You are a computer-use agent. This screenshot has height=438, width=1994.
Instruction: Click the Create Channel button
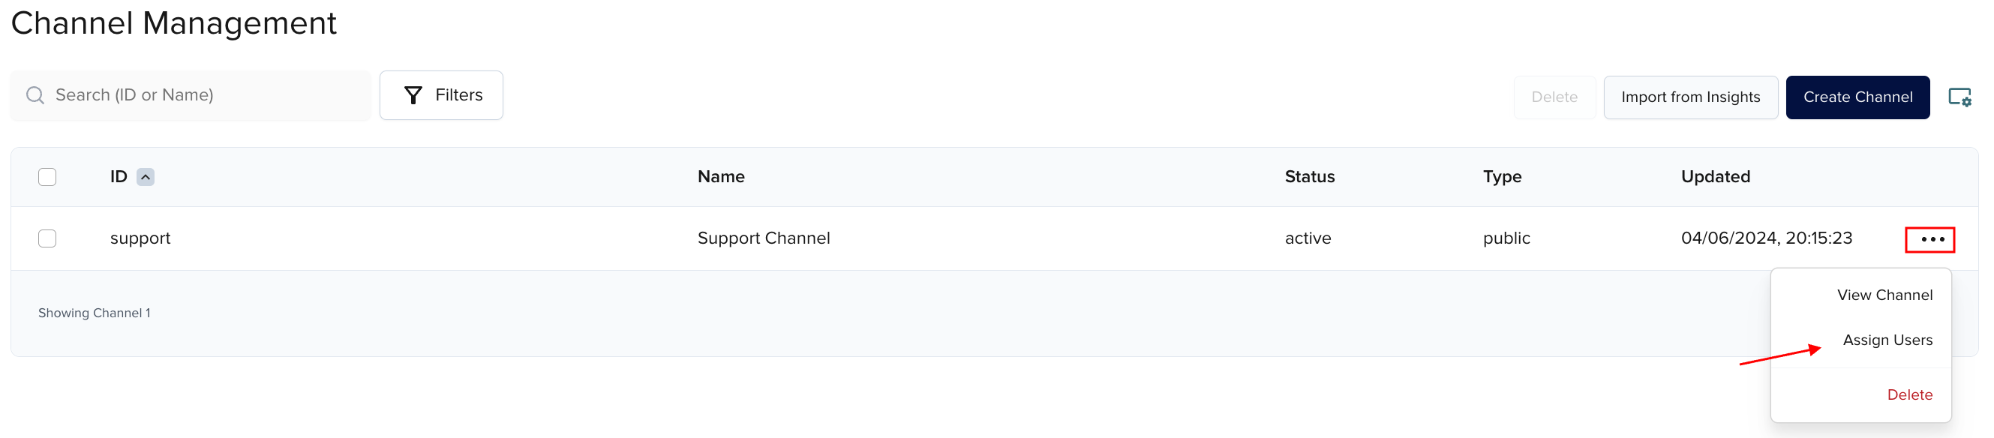pos(1858,97)
